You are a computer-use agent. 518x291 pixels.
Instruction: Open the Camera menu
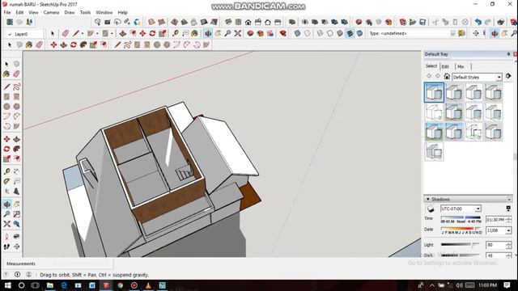pyautogui.click(x=51, y=13)
